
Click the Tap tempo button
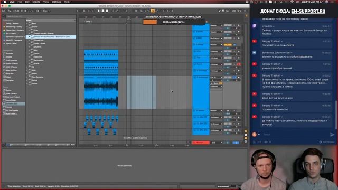(10, 11)
